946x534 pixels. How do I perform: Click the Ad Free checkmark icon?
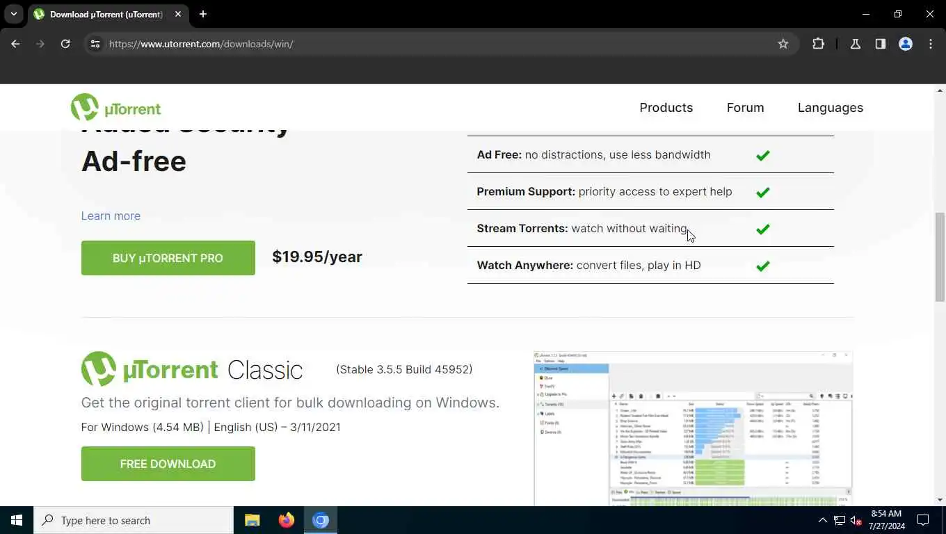click(763, 155)
